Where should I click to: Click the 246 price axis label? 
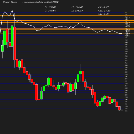[x=126, y=90]
